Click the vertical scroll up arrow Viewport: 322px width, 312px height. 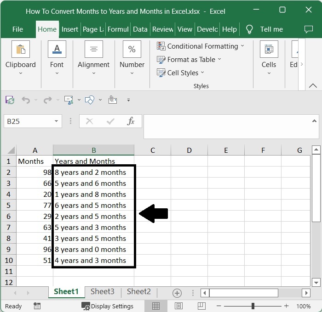[x=316, y=150]
